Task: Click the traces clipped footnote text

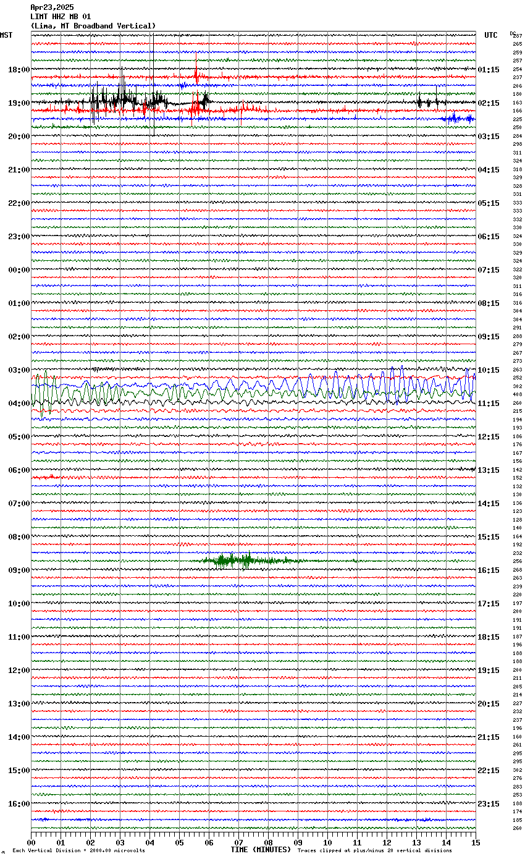Action: [374, 851]
